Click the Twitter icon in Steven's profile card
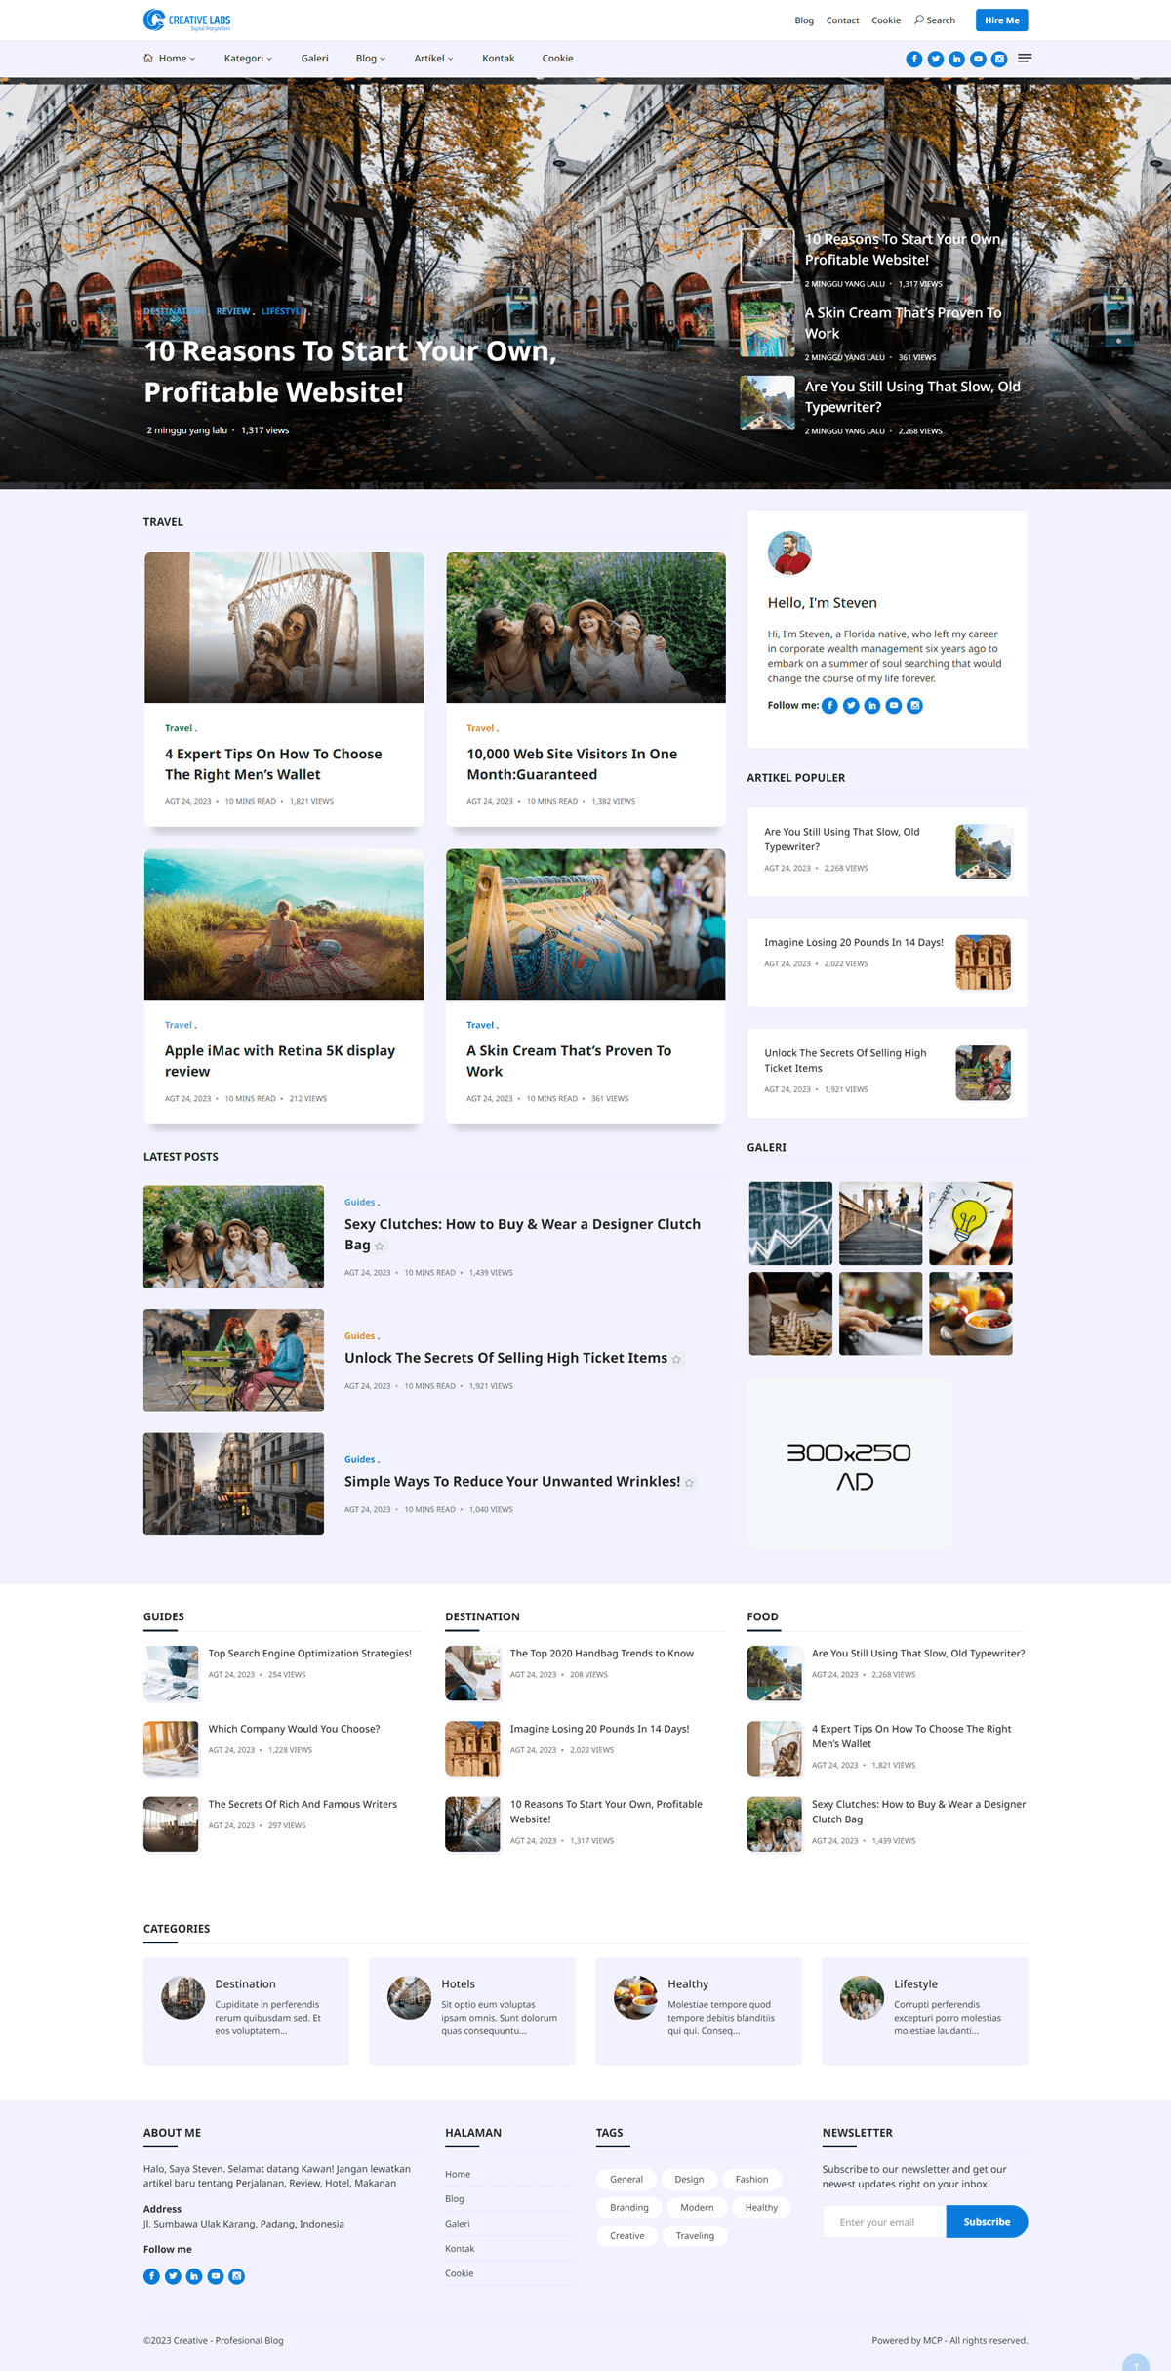The image size is (1171, 2371). pos(851,706)
